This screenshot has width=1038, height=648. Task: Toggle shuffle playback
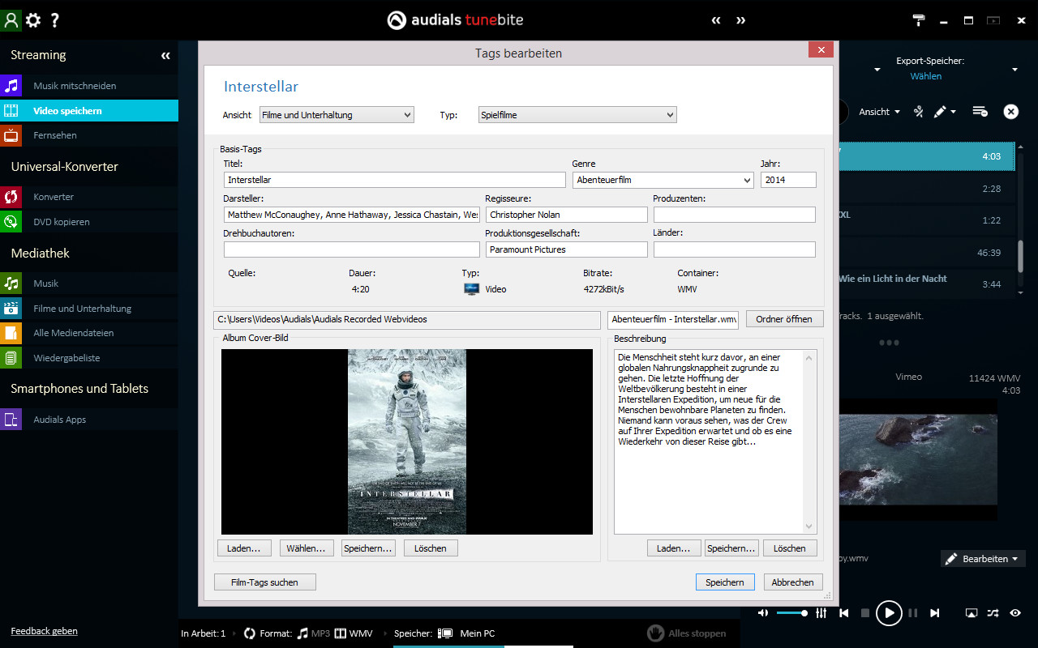pos(993,613)
